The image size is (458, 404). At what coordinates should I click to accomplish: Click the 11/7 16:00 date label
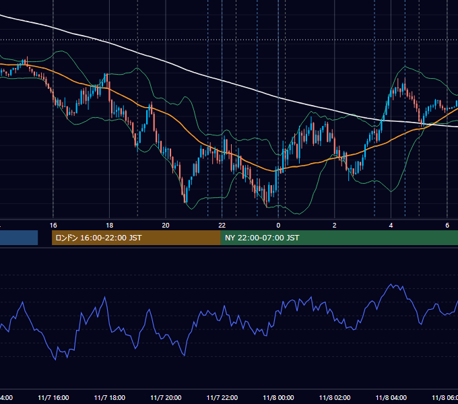53,397
